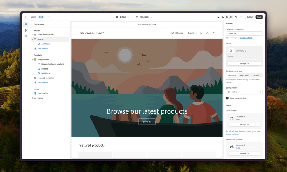Collapse the Header section chevron

pos(32,39)
